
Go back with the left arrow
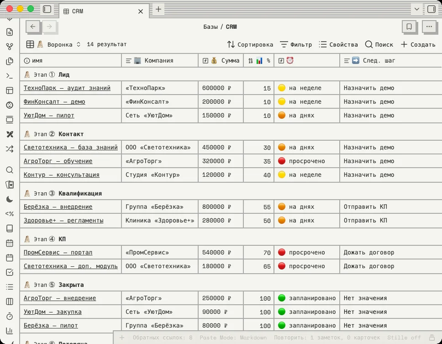point(33,27)
